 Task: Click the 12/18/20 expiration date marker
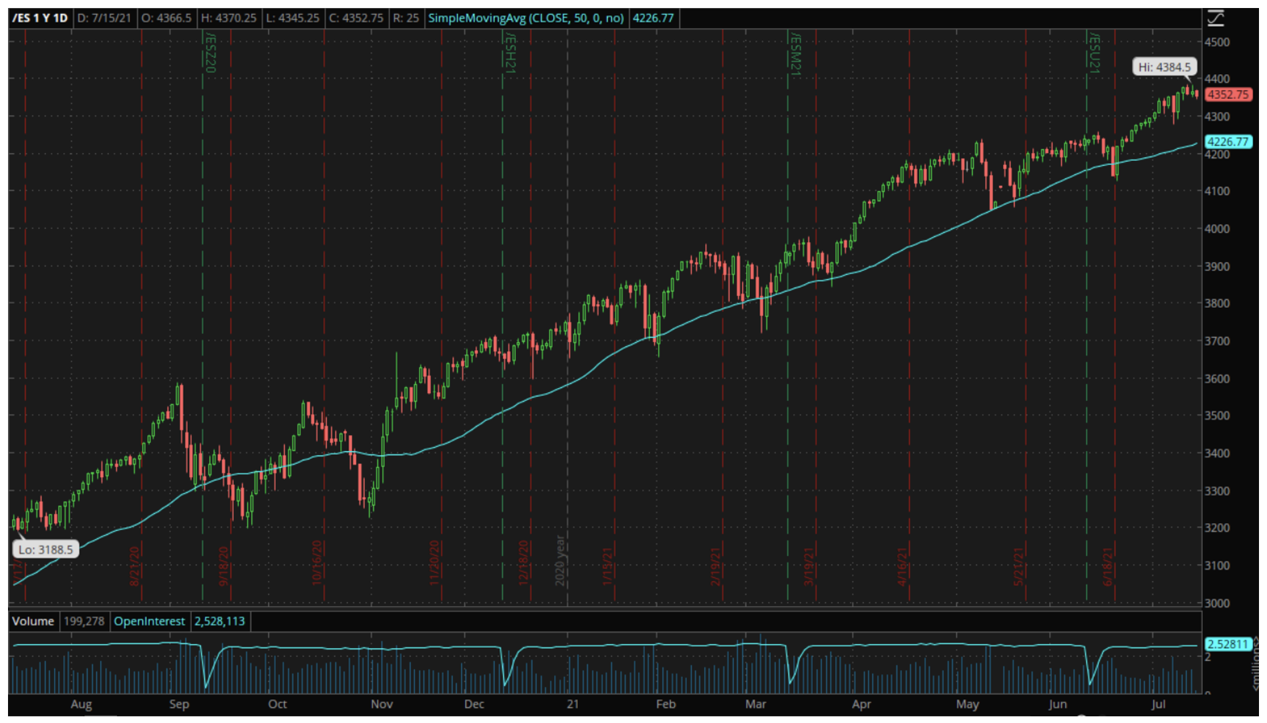coord(523,563)
